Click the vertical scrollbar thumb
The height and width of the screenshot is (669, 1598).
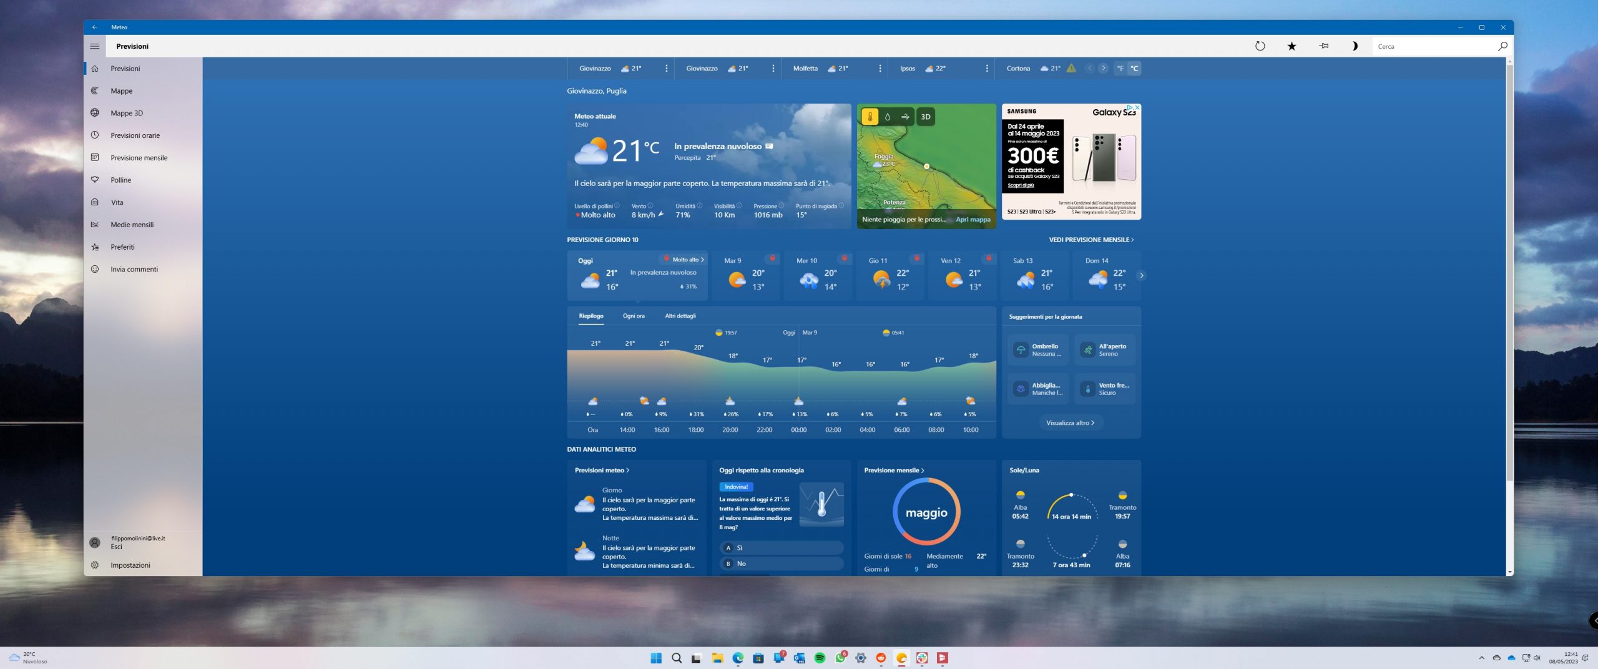1509,273
